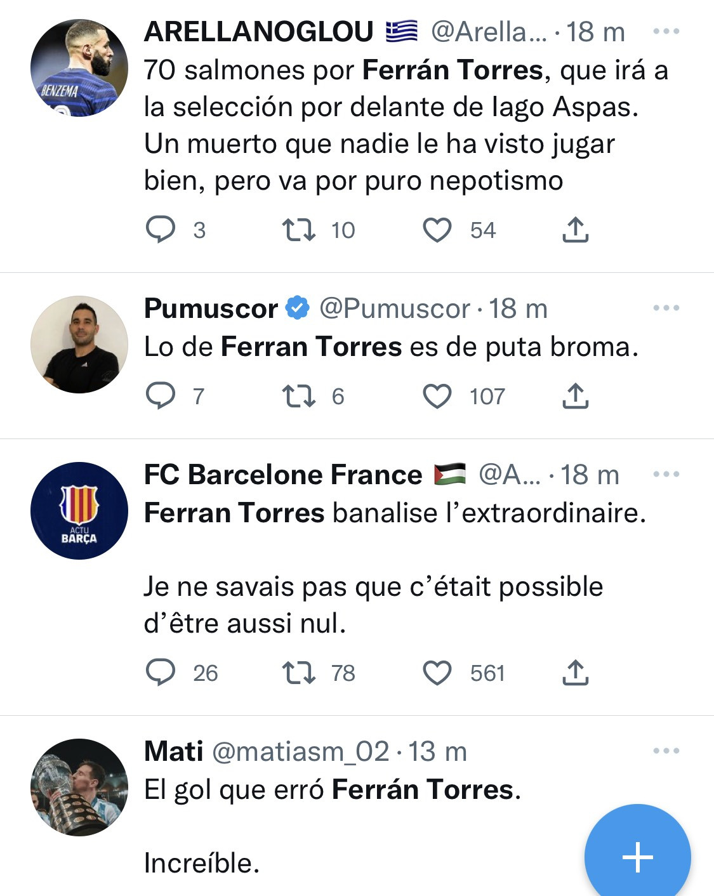Tap the compose new tweet button
This screenshot has width=714, height=896.
point(638,857)
